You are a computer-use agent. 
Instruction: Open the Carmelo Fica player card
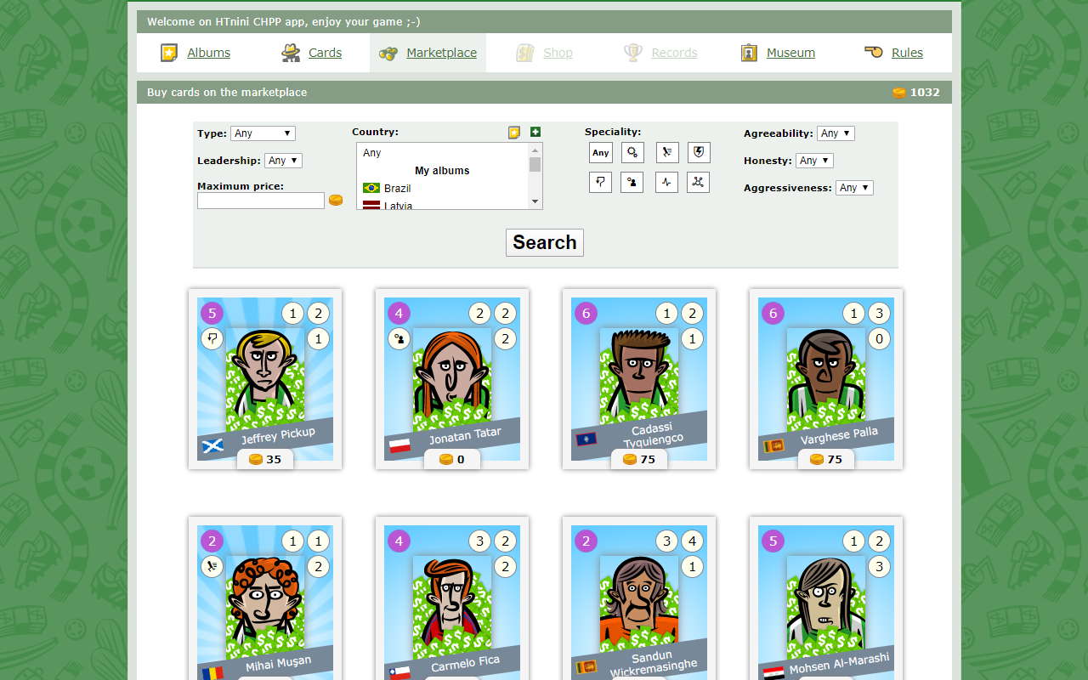pyautogui.click(x=452, y=598)
